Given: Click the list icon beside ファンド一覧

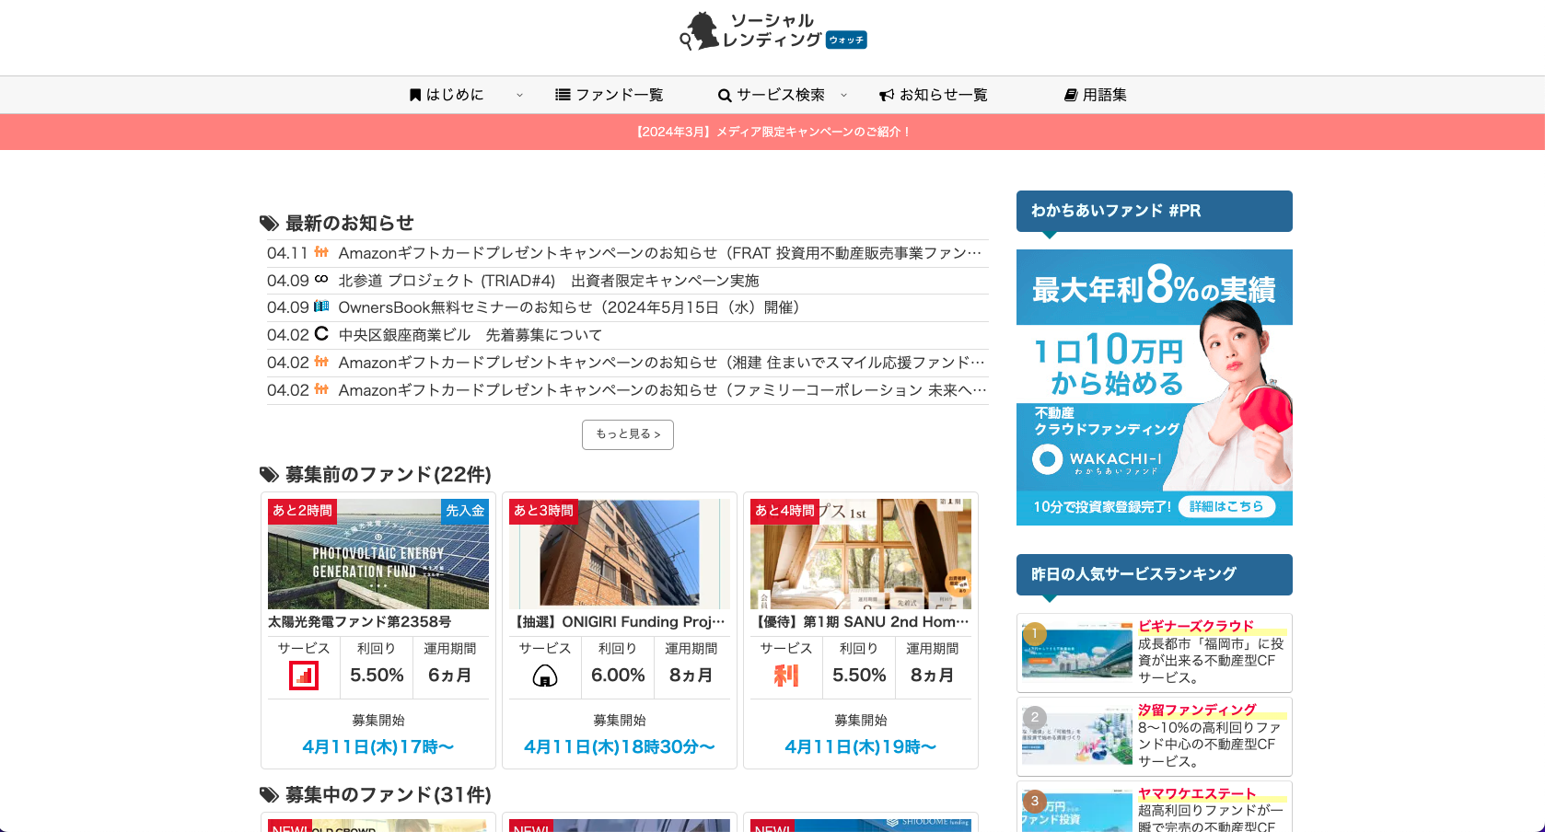Looking at the screenshot, I should (563, 95).
